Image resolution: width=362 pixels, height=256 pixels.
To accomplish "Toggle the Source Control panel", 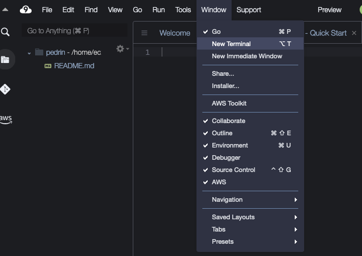I will point(250,170).
